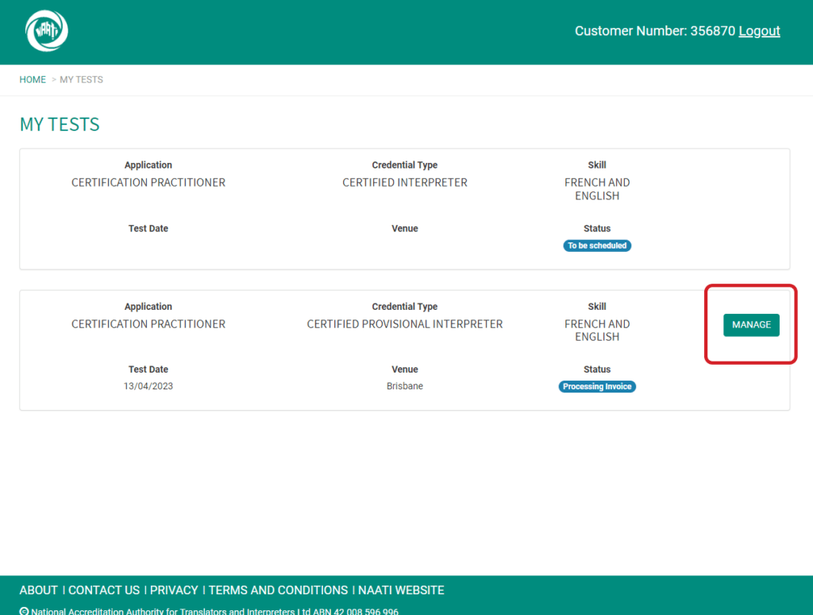Select the CERTIFIED PROVISIONAL INTERPRETER credential text

pos(405,324)
